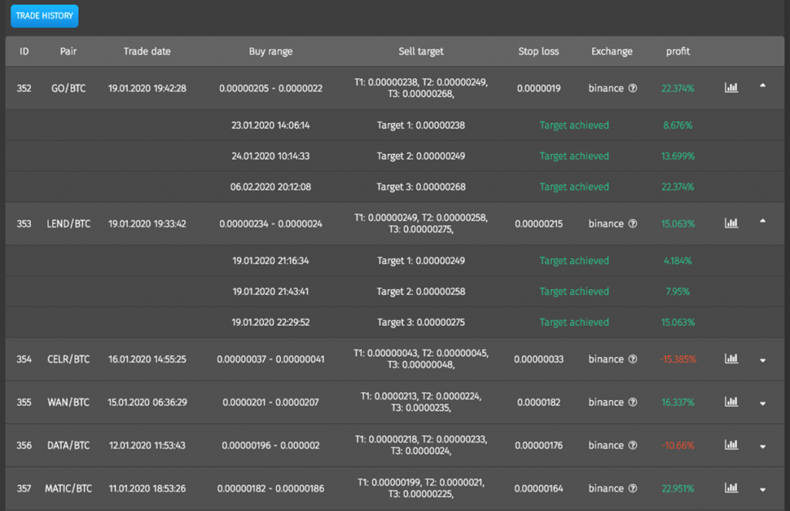Click the WAN/BTC pair name

point(69,402)
